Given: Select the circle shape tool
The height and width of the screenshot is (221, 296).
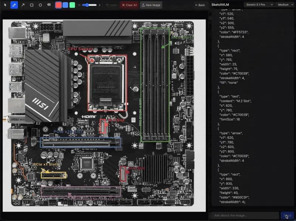Looking at the screenshot, I should coord(40,5).
